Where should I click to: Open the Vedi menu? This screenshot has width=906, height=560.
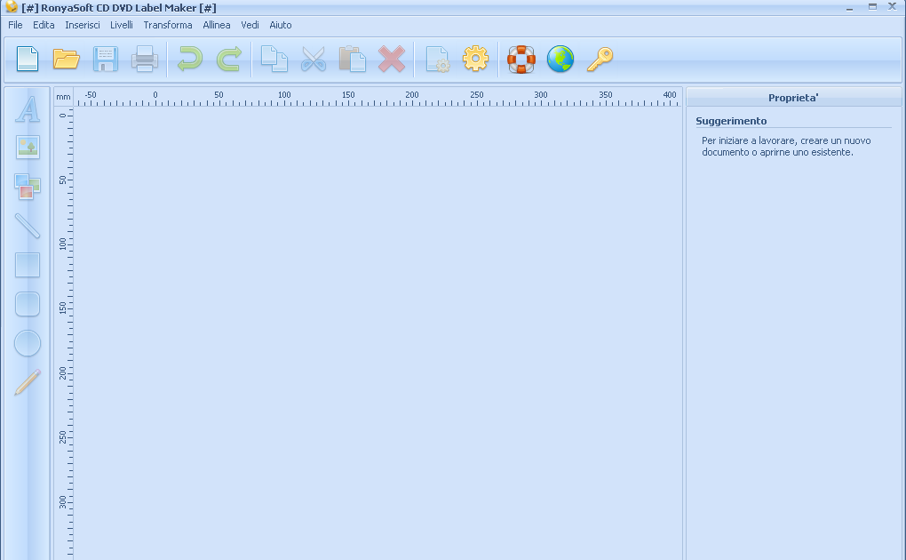[250, 25]
